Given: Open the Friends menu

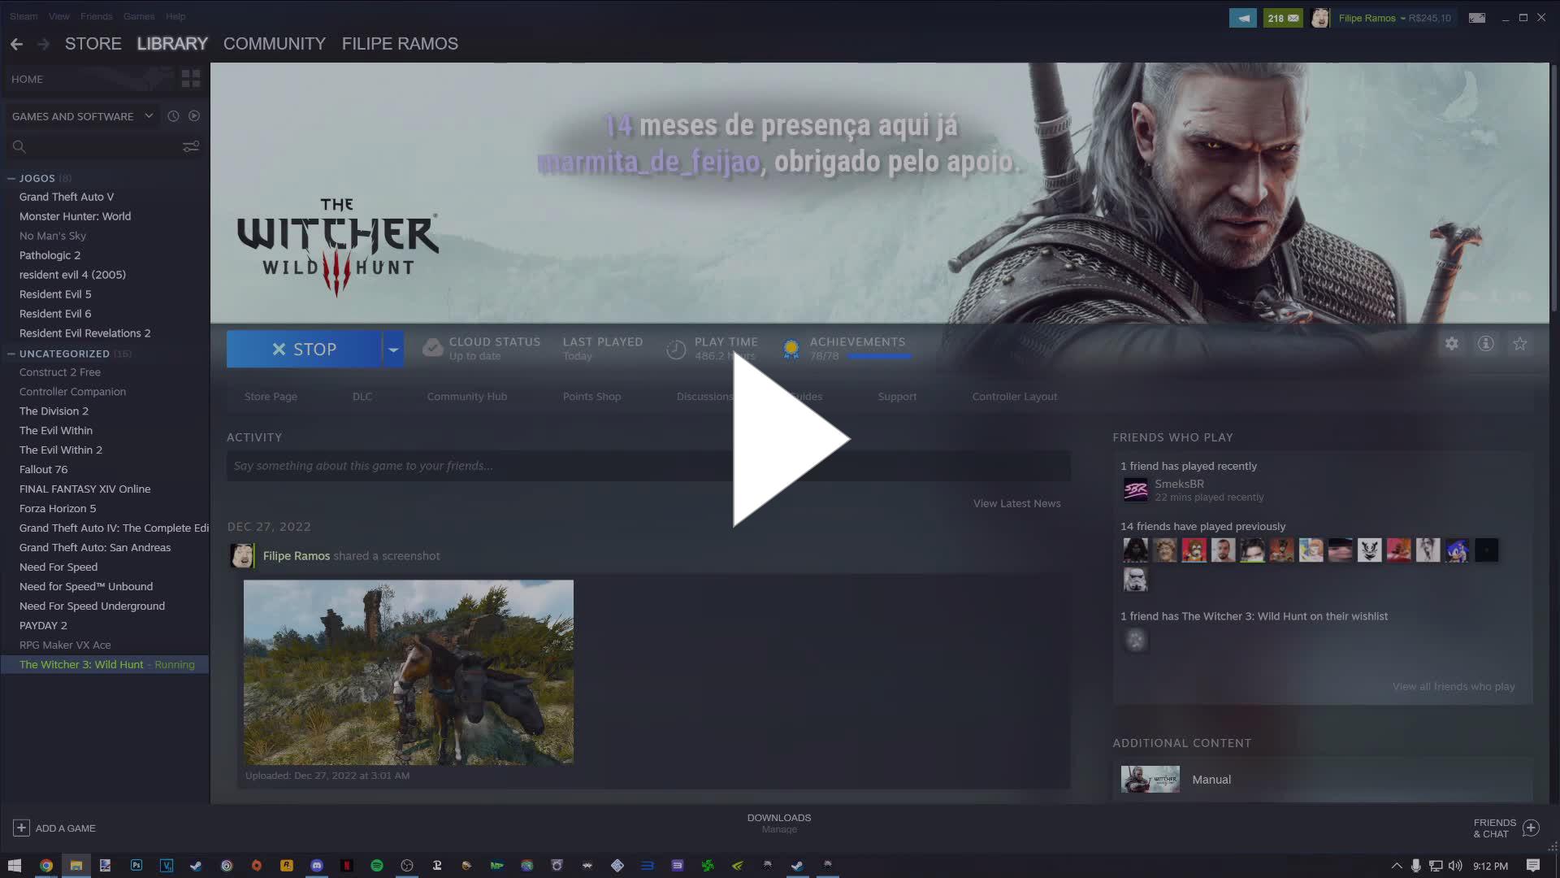Looking at the screenshot, I should [96, 16].
